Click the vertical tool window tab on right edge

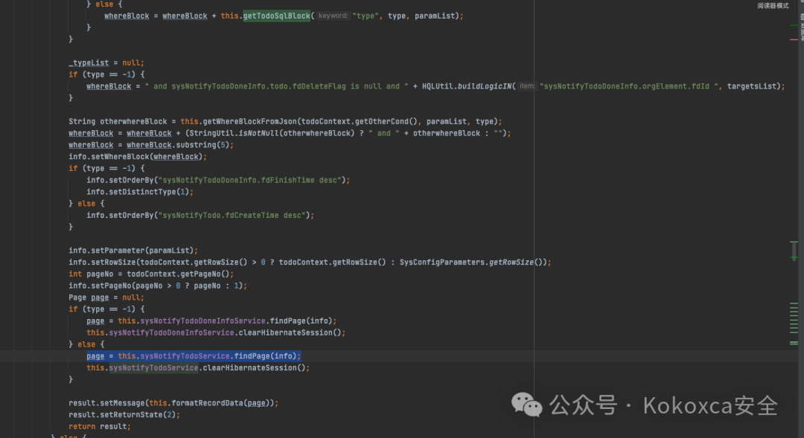click(801, 30)
